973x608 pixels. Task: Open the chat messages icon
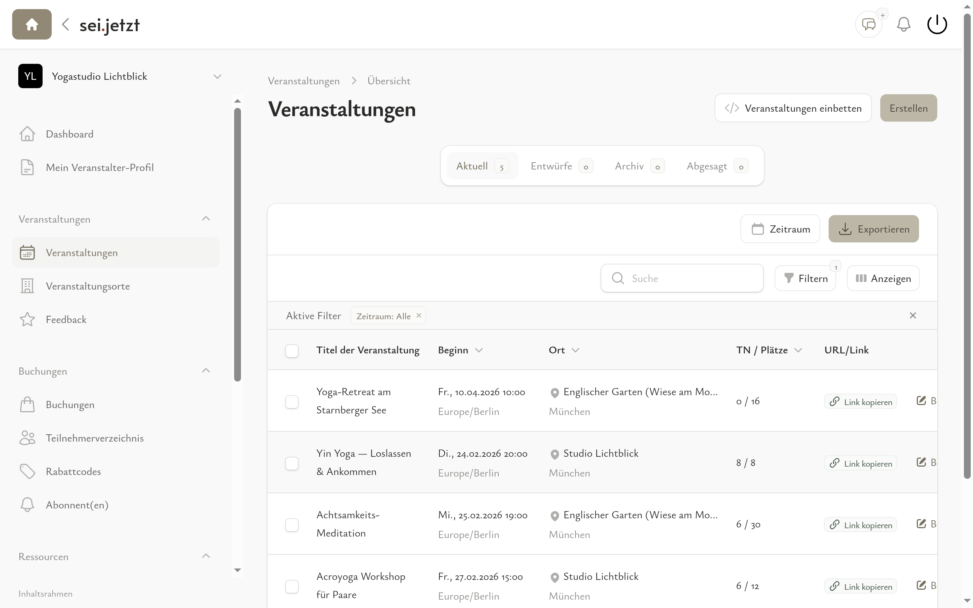868,25
